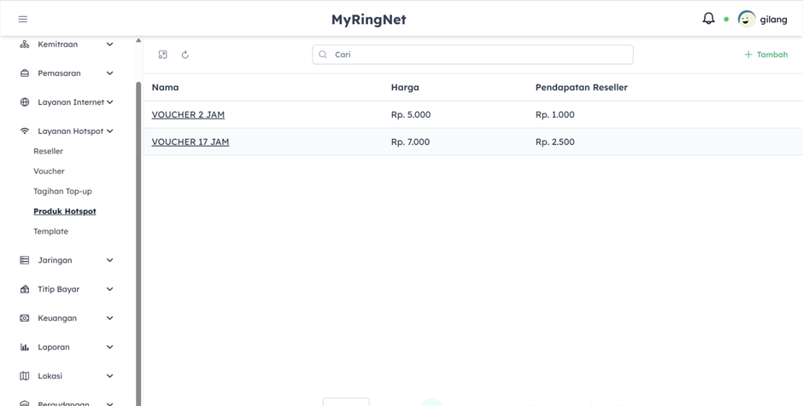Open the VOUCHER 17 JAM link
The height and width of the screenshot is (406, 803).
point(190,142)
